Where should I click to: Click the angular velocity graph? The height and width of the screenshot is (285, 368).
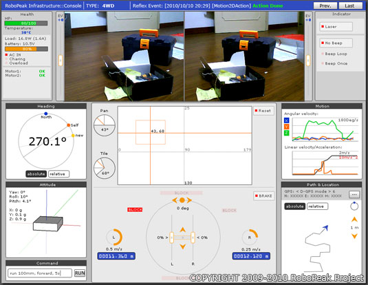325,129
